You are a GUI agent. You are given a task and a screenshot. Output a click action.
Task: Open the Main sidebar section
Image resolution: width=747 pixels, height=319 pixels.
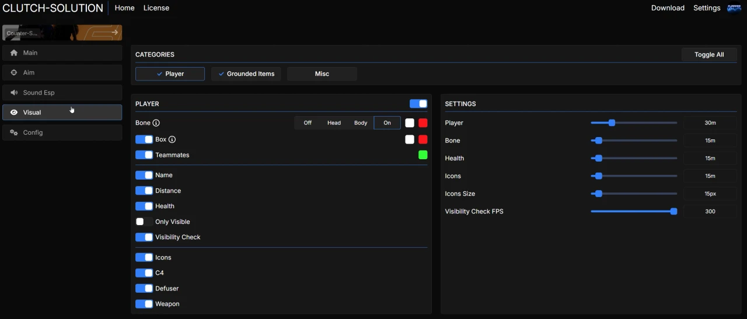point(62,53)
